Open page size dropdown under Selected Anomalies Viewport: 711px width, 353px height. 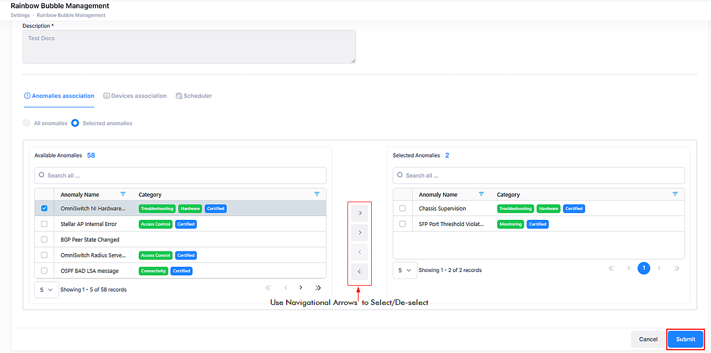click(x=405, y=270)
